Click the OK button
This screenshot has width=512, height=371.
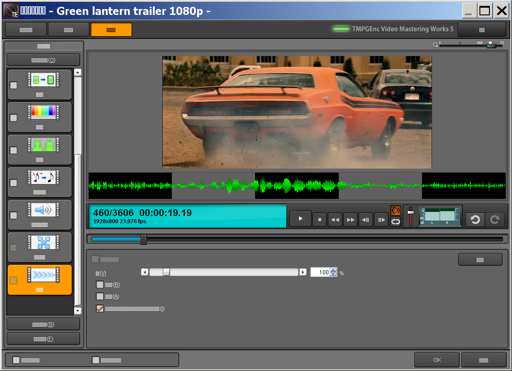(437, 360)
